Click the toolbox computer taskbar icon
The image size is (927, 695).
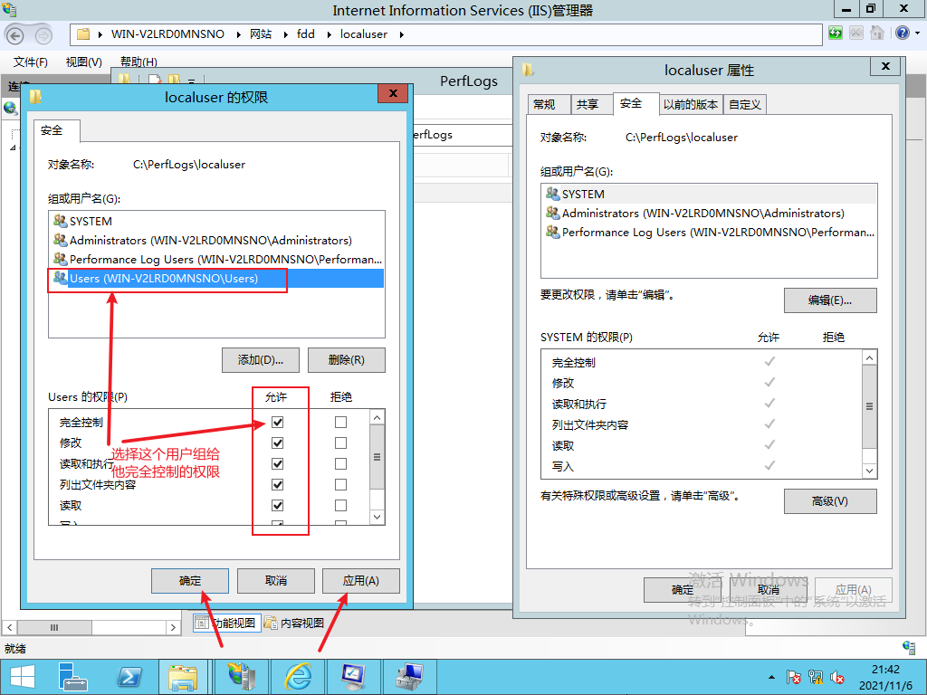pyautogui.click(x=410, y=677)
